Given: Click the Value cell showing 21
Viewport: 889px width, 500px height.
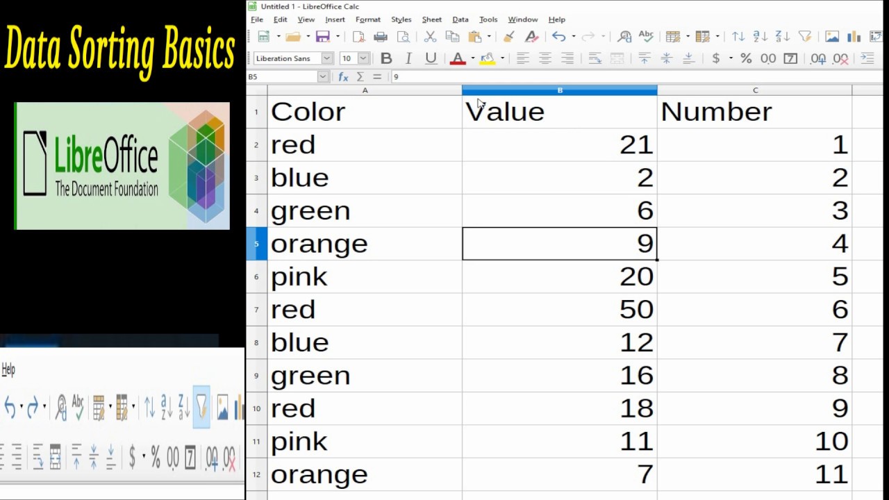Looking at the screenshot, I should tap(560, 144).
